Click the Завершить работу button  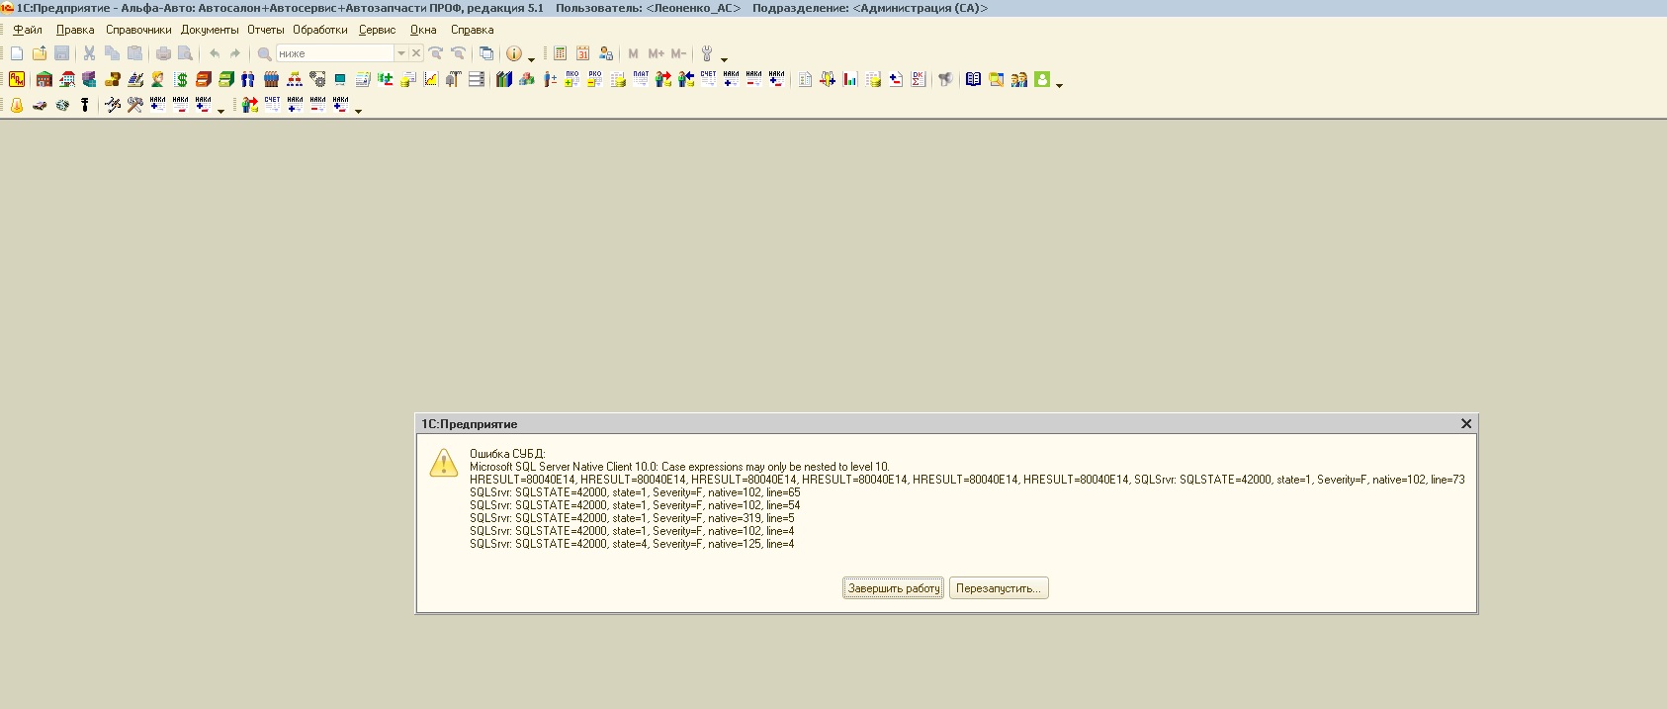894,588
